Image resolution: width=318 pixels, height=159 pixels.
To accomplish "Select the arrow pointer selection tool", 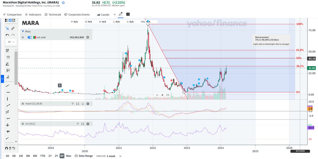I will point(7,28).
